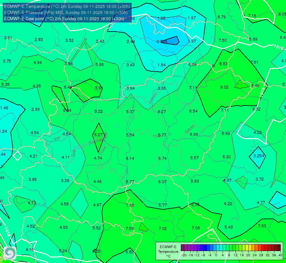Click the 4.46 temperature value

click(98, 181)
